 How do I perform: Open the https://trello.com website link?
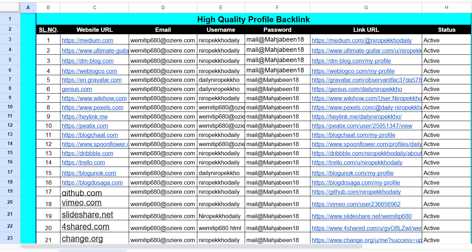pos(83,162)
